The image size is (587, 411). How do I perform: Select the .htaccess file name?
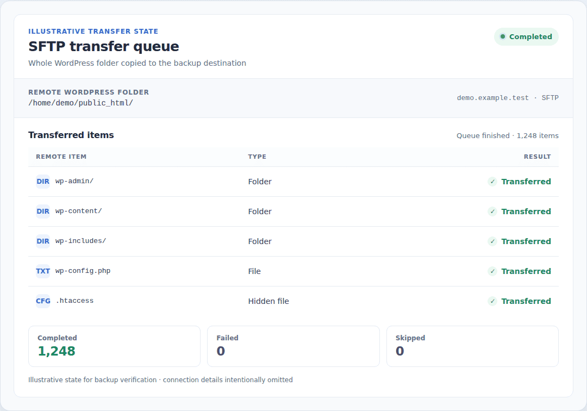tap(74, 301)
